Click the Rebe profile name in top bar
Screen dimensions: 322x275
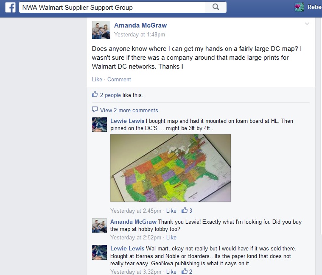click(315, 7)
